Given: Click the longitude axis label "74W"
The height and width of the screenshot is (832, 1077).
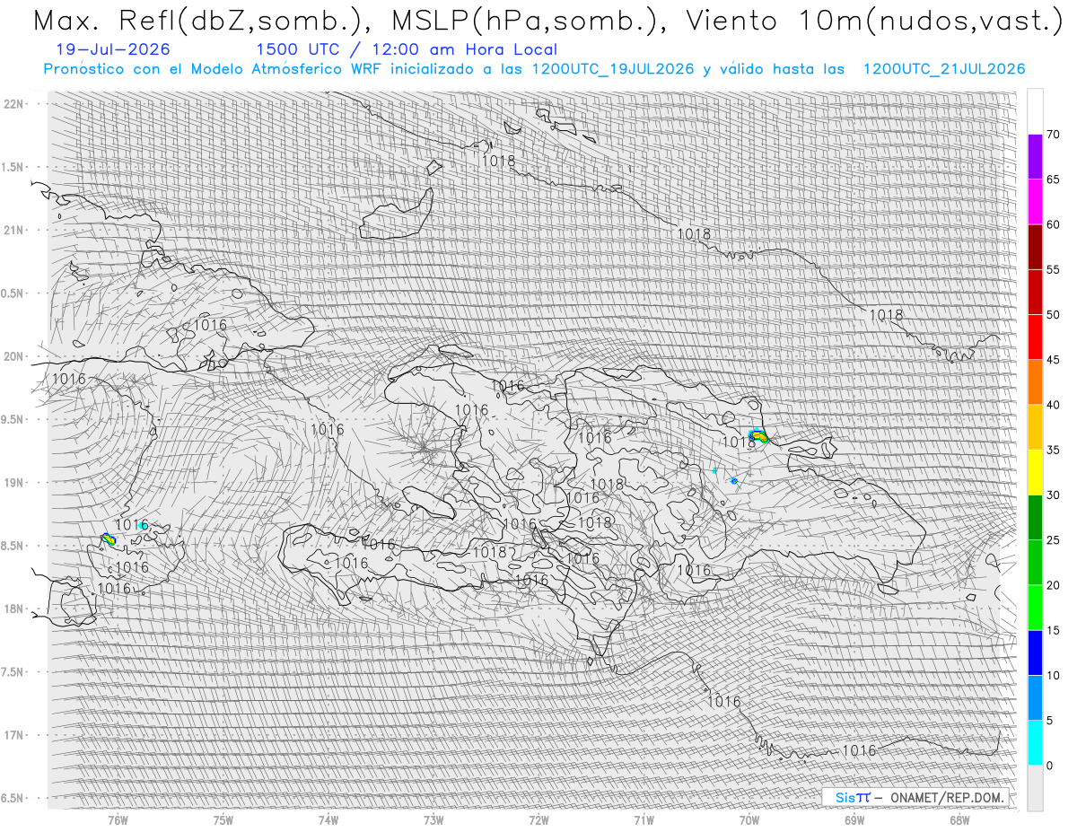Looking at the screenshot, I should (x=328, y=819).
